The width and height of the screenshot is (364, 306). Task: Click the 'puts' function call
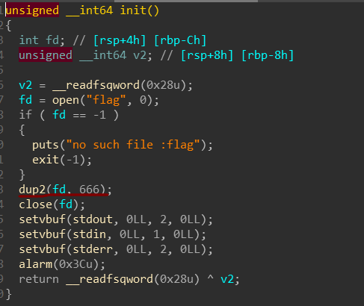point(46,145)
